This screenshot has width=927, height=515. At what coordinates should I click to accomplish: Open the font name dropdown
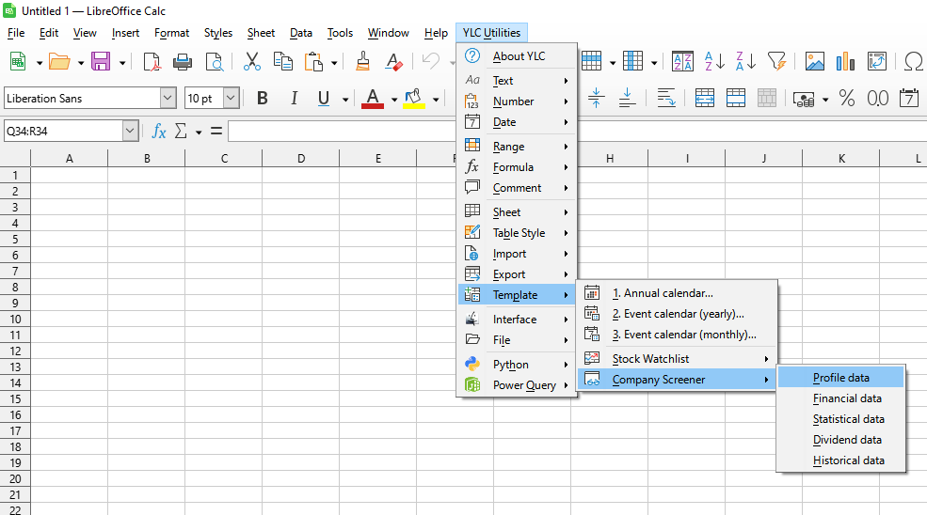pos(168,98)
